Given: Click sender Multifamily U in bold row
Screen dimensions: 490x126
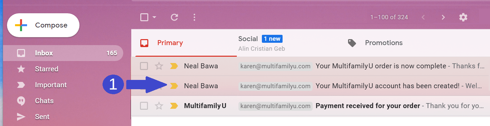Looking at the screenshot, I should [x=205, y=106].
